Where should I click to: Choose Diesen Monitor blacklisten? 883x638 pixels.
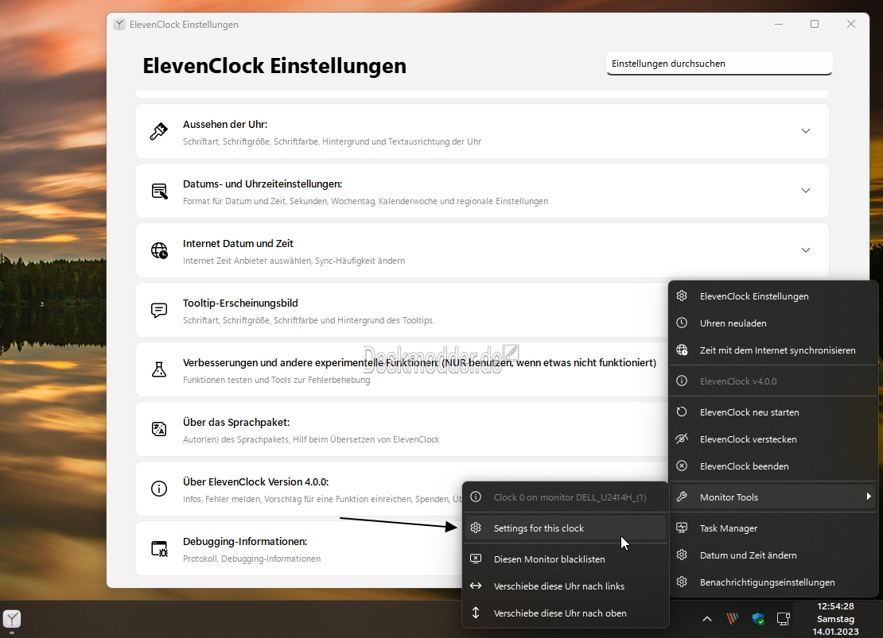pyautogui.click(x=566, y=559)
